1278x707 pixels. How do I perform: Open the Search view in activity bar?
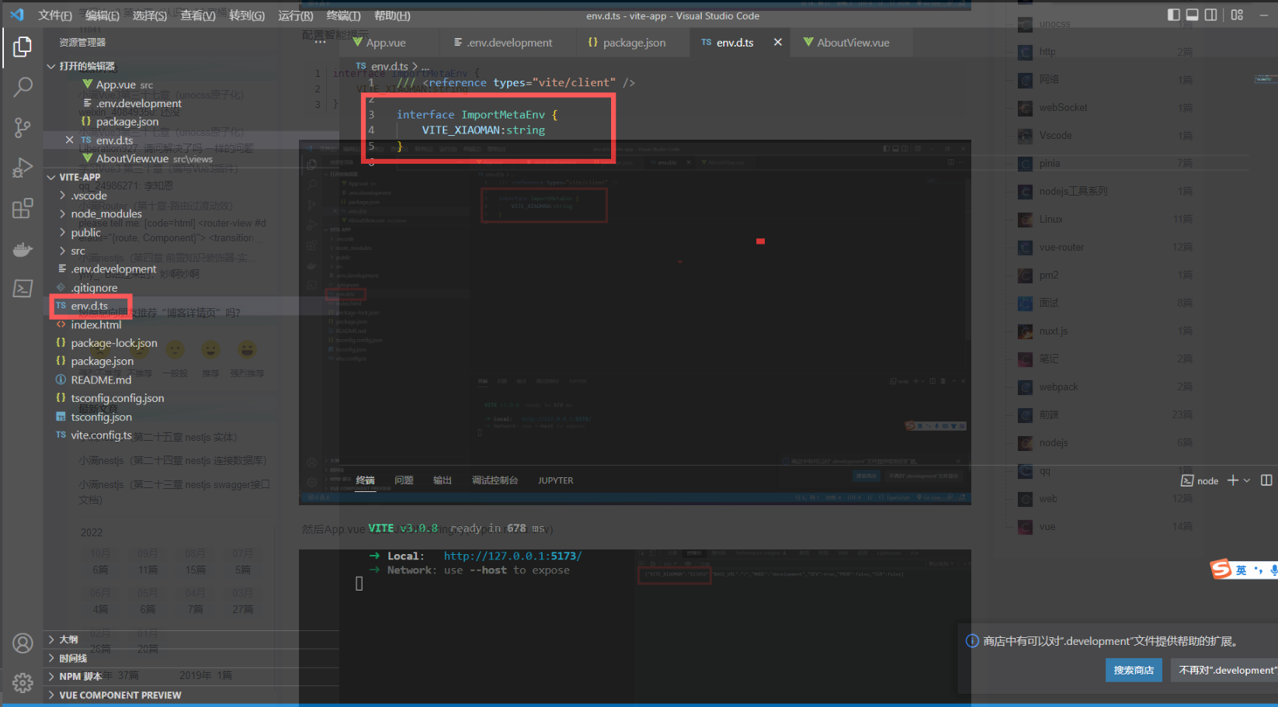(23, 87)
